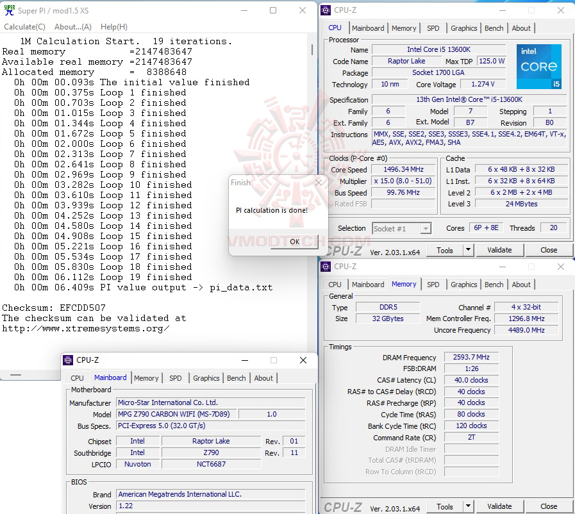The image size is (575, 514).
Task: Close the Mainboard CPU-Z window
Action: point(303,360)
